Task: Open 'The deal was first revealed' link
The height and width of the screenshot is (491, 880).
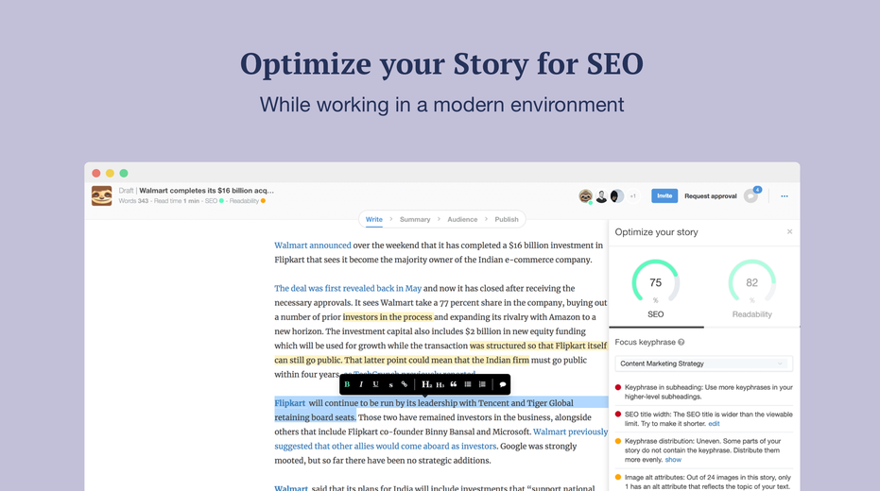Action: [348, 288]
